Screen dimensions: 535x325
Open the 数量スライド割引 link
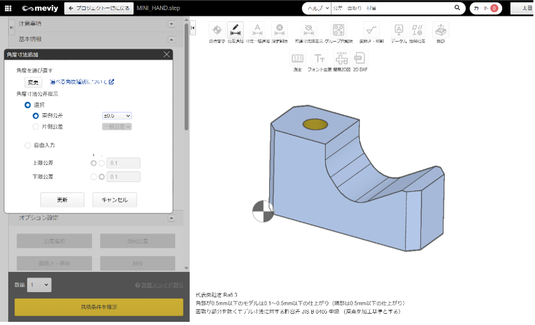[162, 285]
